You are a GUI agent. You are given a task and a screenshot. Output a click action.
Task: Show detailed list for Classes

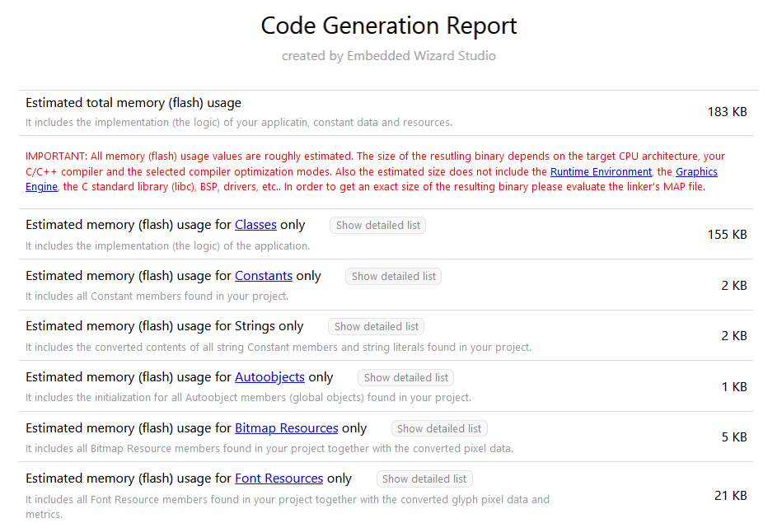pos(377,226)
